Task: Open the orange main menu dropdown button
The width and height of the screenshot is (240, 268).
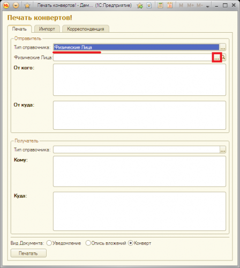Action: pos(16,5)
